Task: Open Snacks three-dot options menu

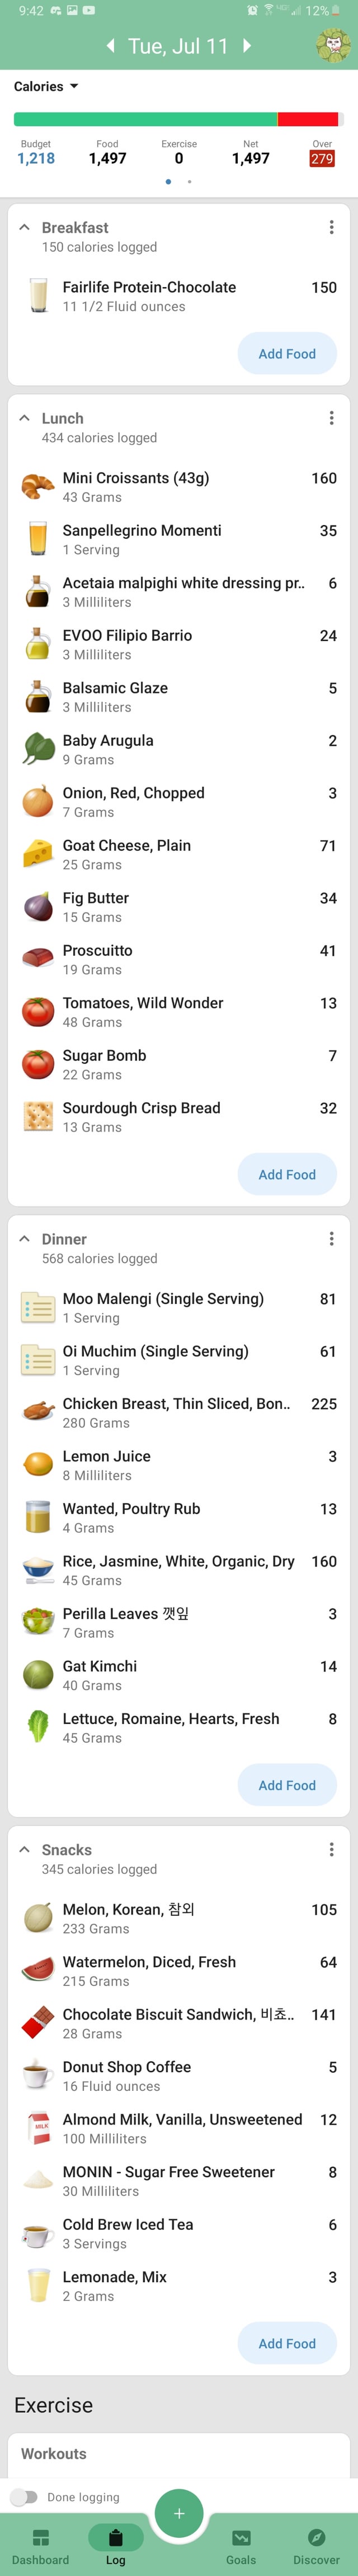Action: click(331, 1850)
